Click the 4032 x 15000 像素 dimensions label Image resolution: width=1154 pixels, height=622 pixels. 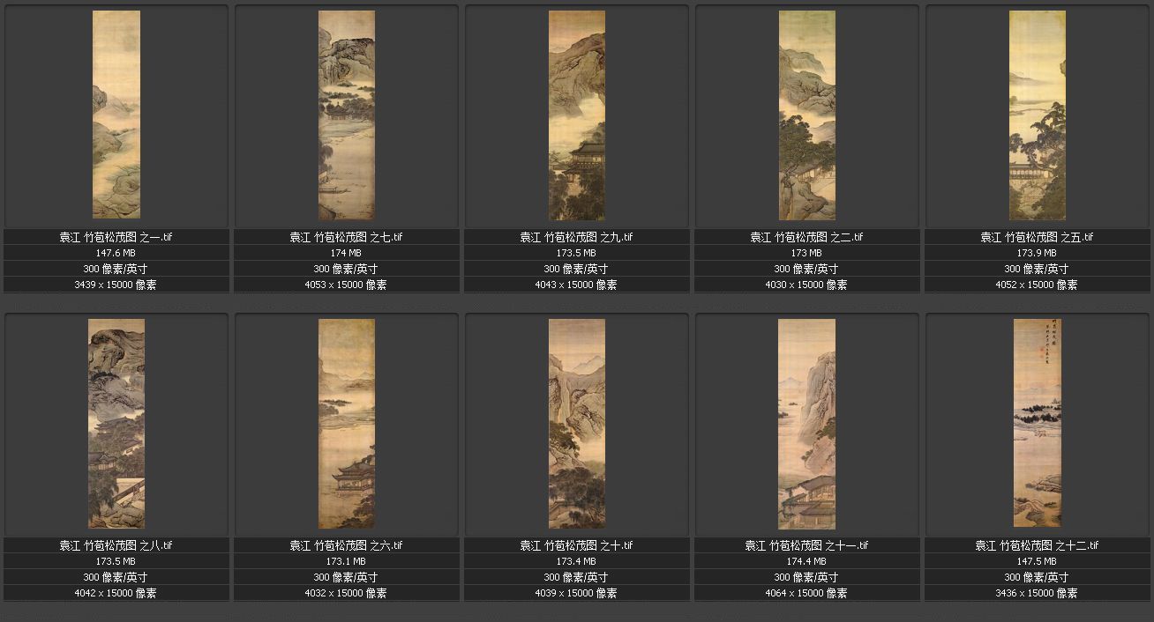346,593
